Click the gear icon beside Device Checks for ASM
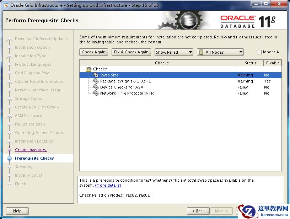This screenshot has height=219, width=290. (96, 87)
